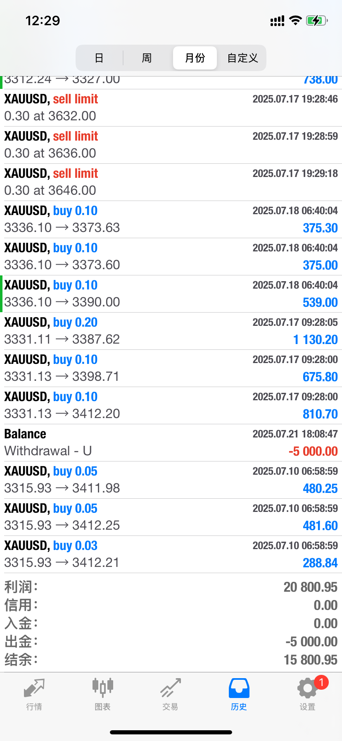This screenshot has width=342, height=741.
Task: Choose the 自定义 custom period
Action: coord(242,58)
